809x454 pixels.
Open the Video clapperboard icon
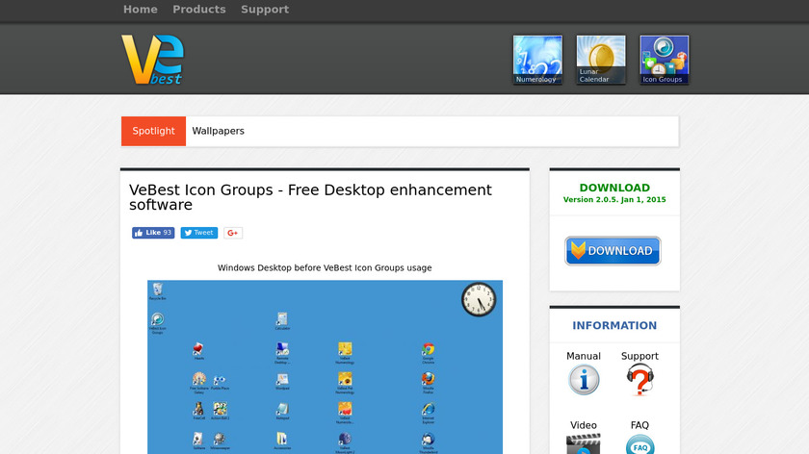584,443
